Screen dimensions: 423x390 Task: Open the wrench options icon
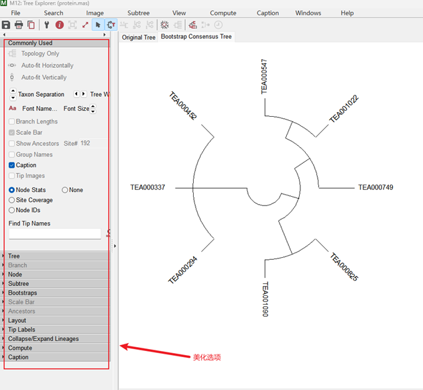pyautogui.click(x=47, y=25)
